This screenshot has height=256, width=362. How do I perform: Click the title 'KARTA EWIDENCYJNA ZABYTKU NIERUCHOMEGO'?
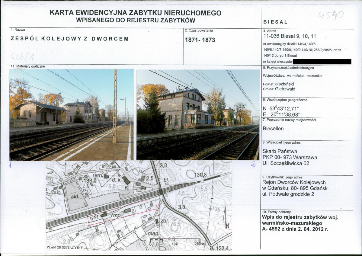pos(136,12)
